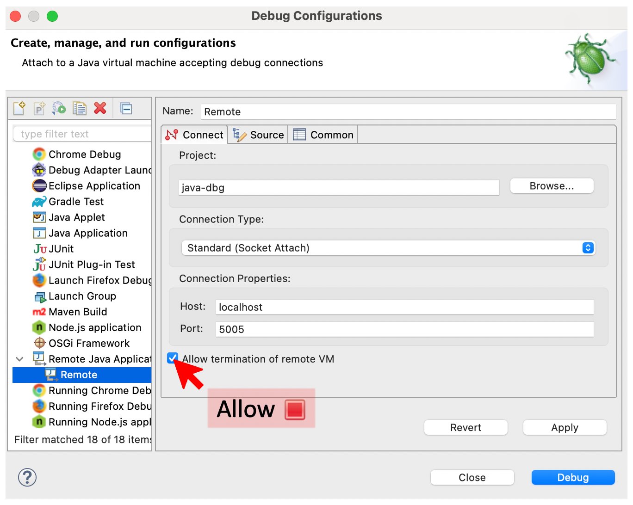Click the Revert button
The height and width of the screenshot is (505, 633).
(465, 427)
